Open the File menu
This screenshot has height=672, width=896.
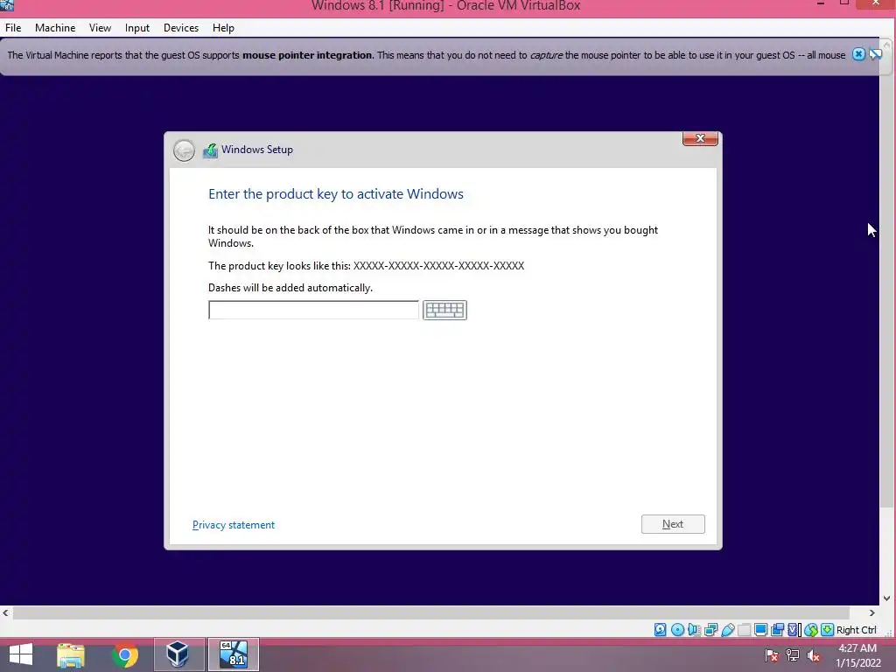pyautogui.click(x=13, y=27)
